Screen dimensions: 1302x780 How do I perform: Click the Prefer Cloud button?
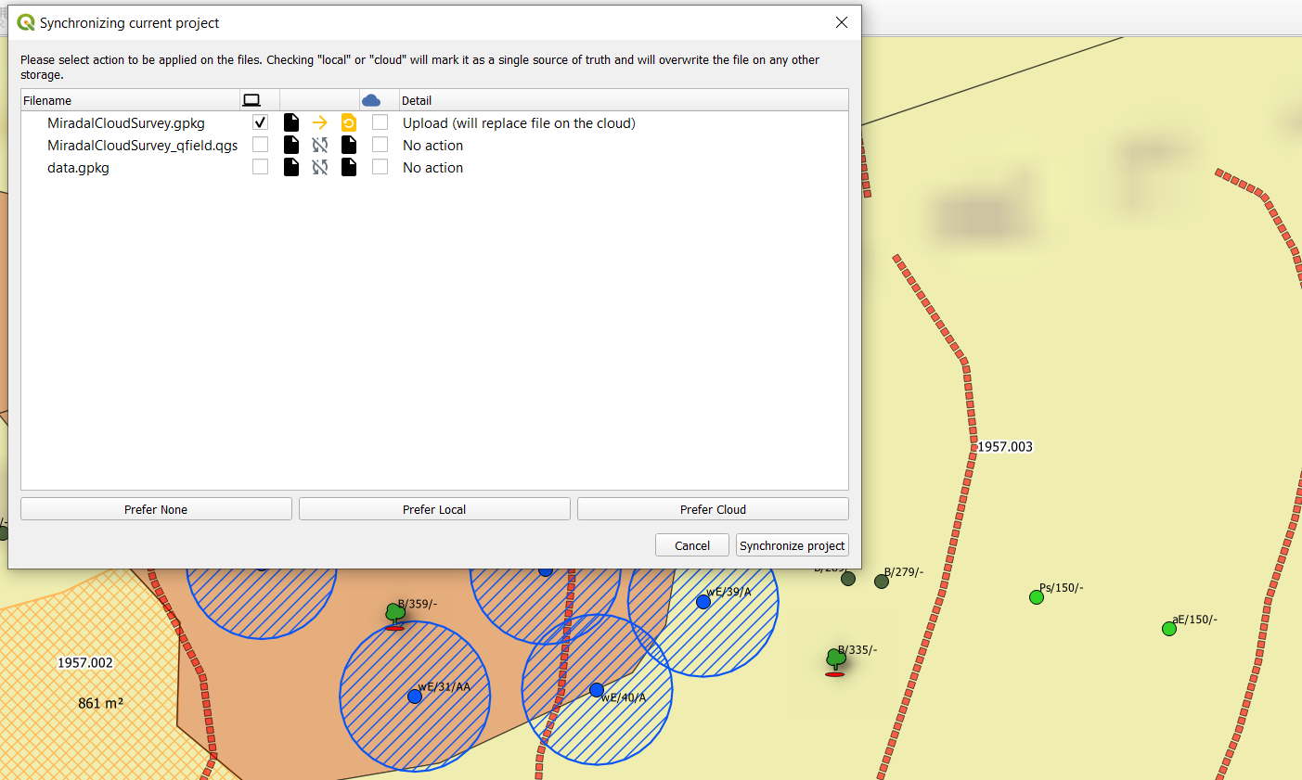(713, 509)
